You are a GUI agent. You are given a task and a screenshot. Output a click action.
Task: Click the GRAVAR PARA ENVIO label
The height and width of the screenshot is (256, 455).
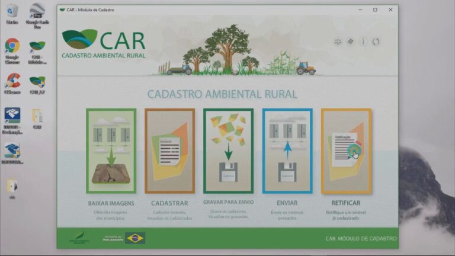point(228,202)
